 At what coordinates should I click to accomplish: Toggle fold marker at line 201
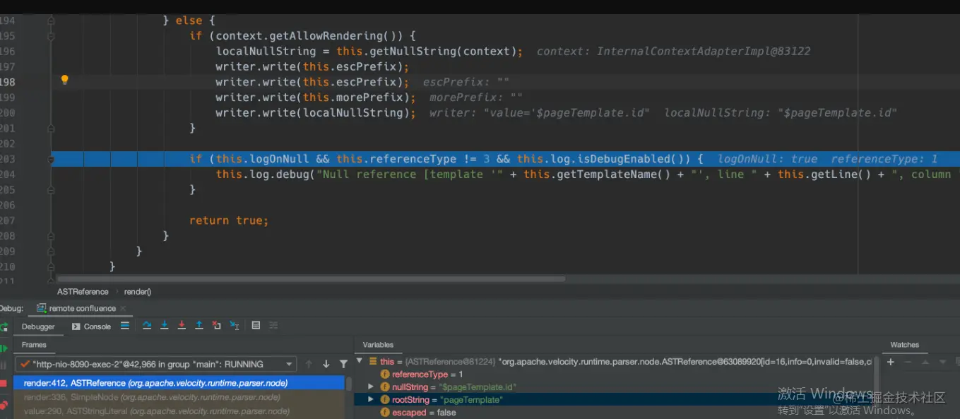[51, 129]
